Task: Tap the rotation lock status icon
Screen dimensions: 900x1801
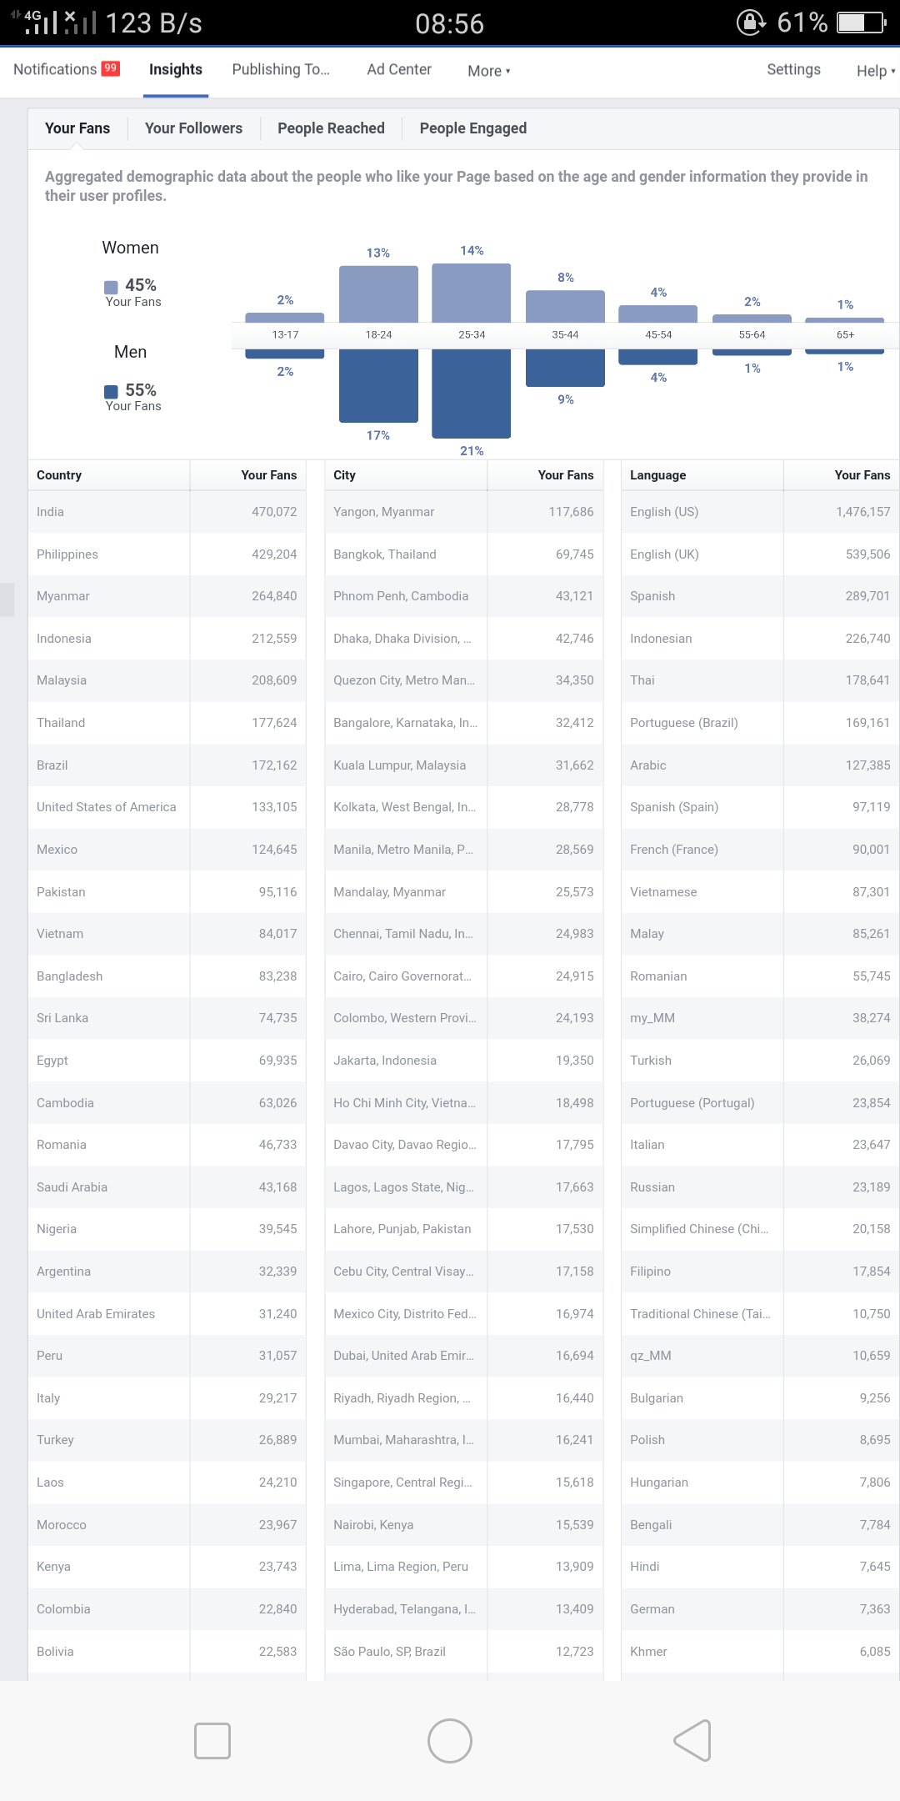Action: tap(751, 23)
